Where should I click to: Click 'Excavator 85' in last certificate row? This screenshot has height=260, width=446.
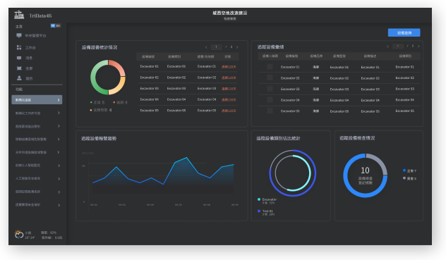click(x=150, y=111)
